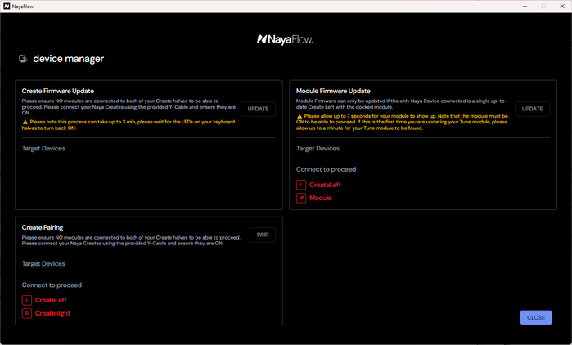Click the NayaFlow app icon in title bar
Viewport: 572px width, 345px height.
[7, 7]
